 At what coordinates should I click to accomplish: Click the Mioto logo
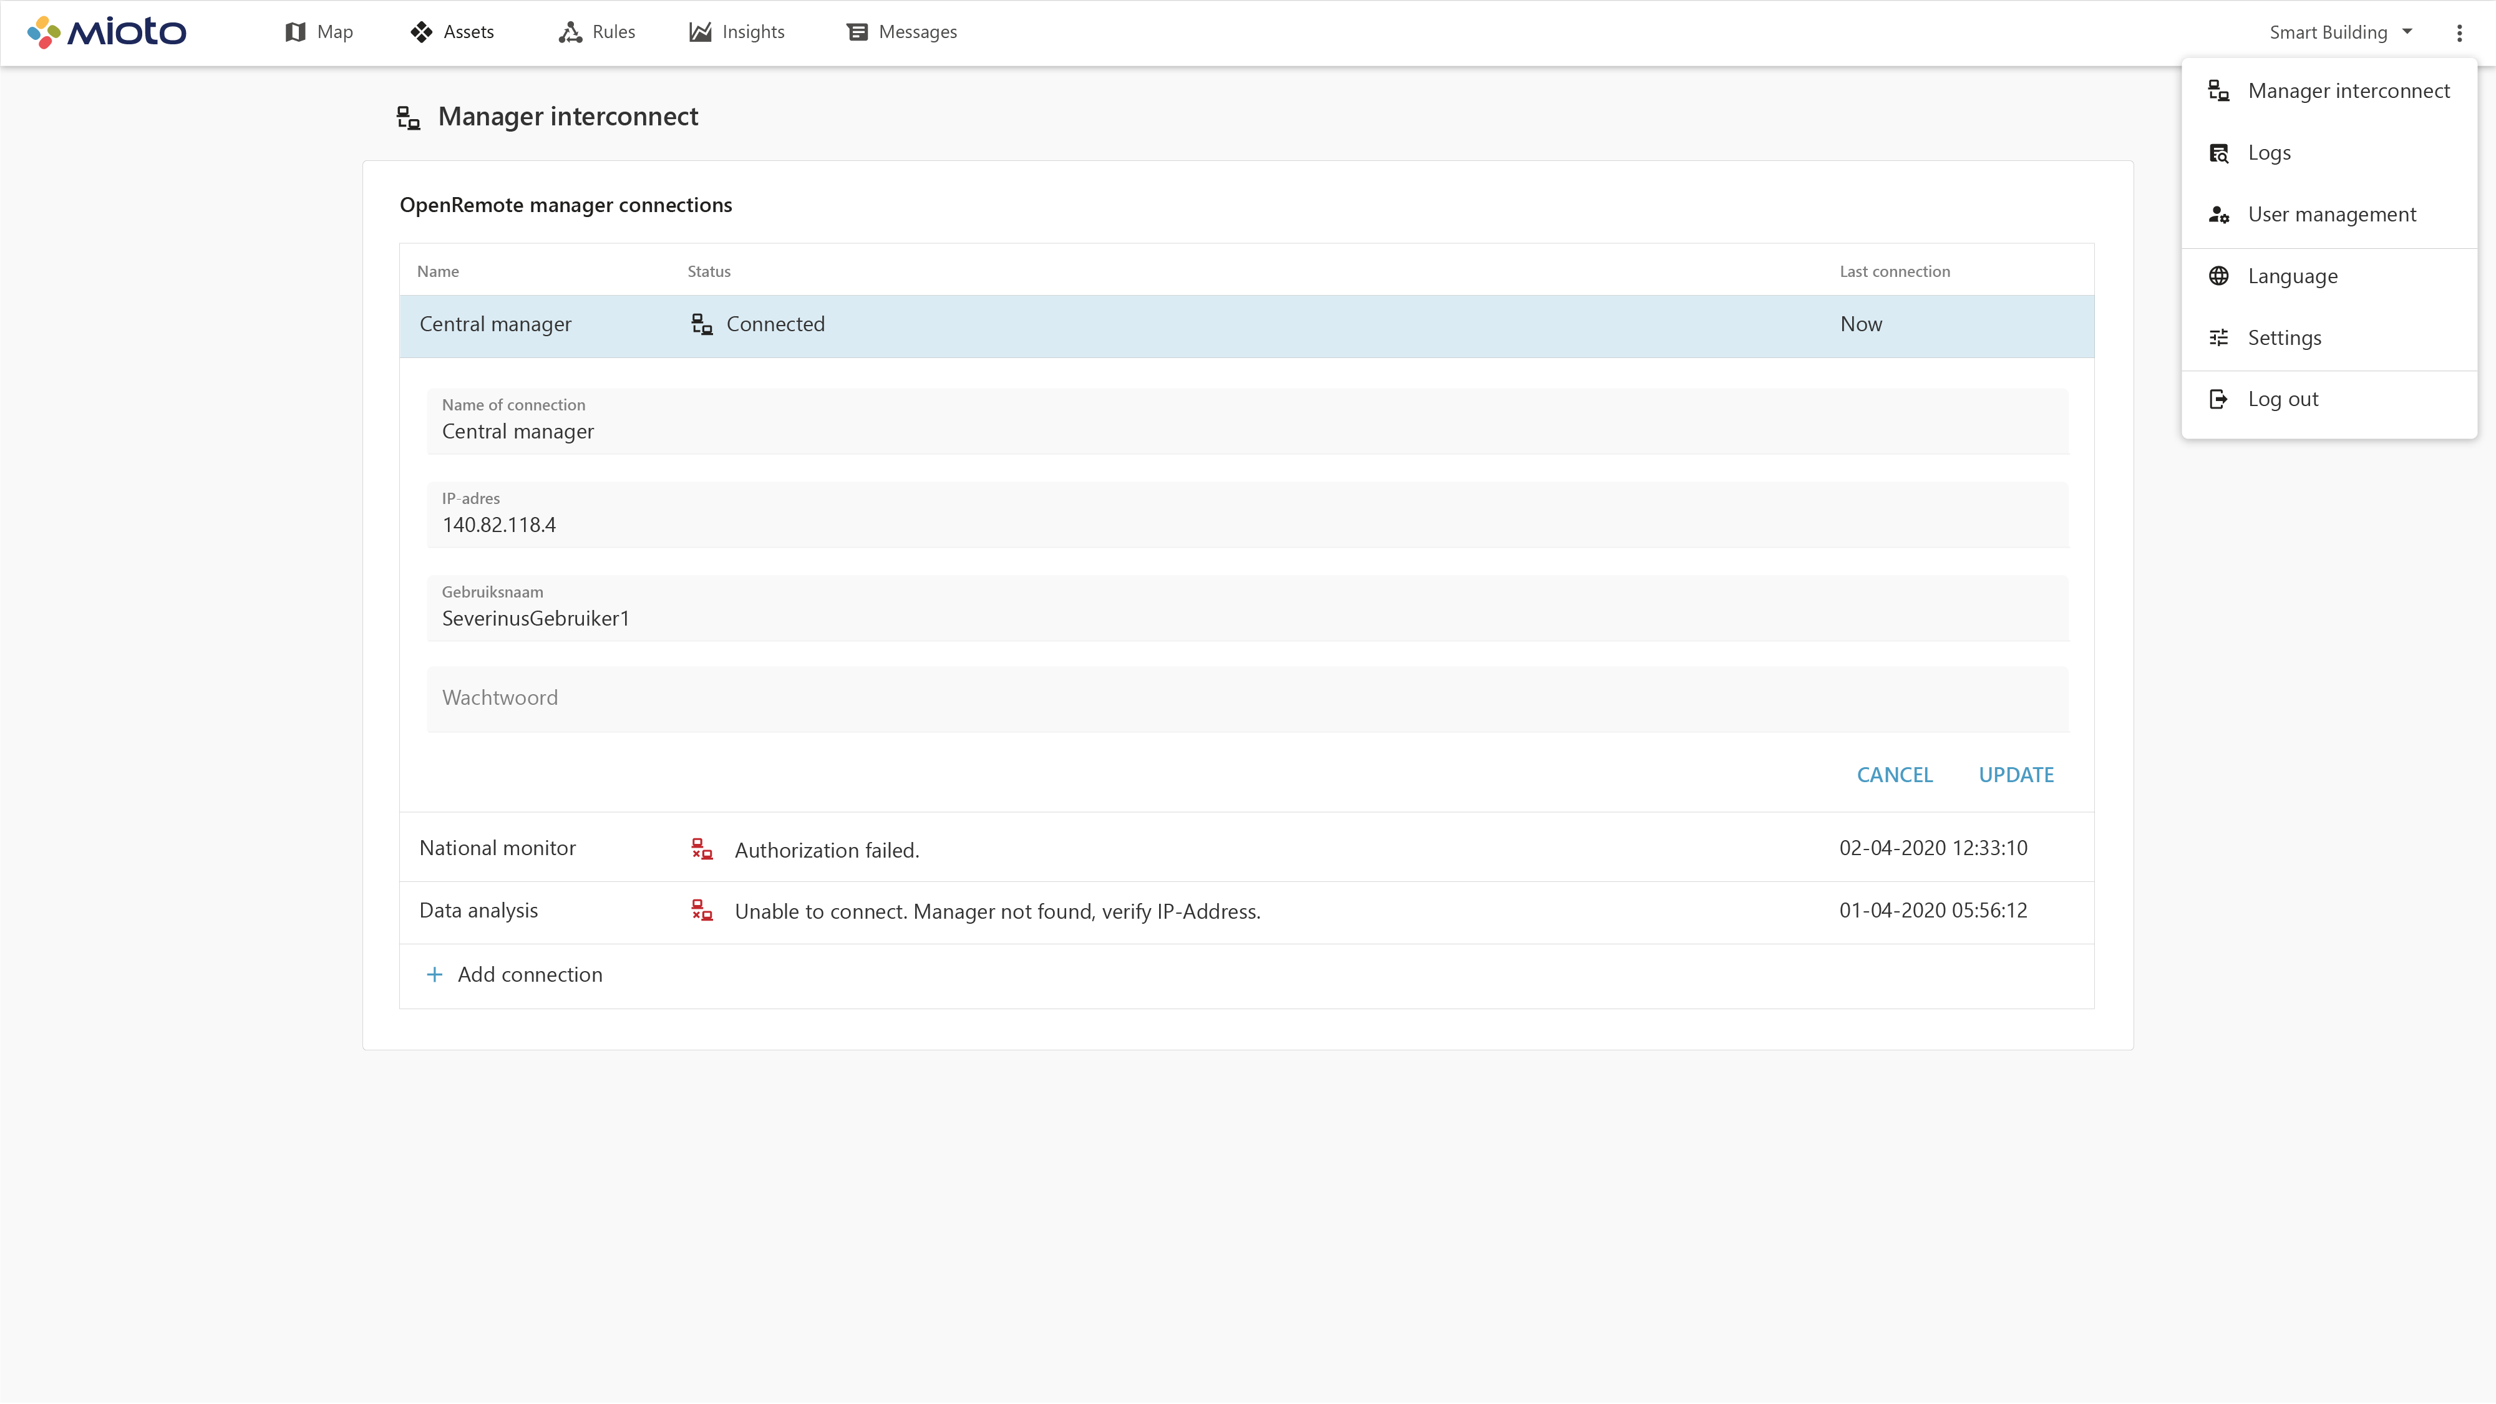point(107,31)
